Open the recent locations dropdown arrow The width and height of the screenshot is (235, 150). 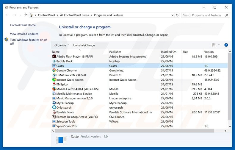pos(21,15)
